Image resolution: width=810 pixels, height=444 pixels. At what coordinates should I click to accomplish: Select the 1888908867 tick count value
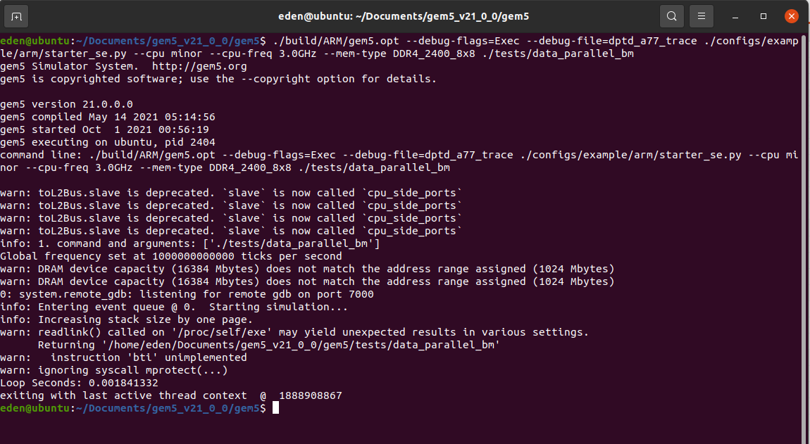[x=311, y=396]
